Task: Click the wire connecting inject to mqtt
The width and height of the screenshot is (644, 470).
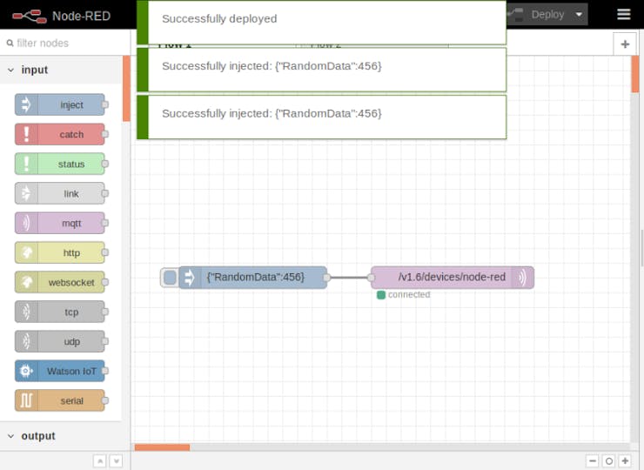Action: click(x=349, y=278)
